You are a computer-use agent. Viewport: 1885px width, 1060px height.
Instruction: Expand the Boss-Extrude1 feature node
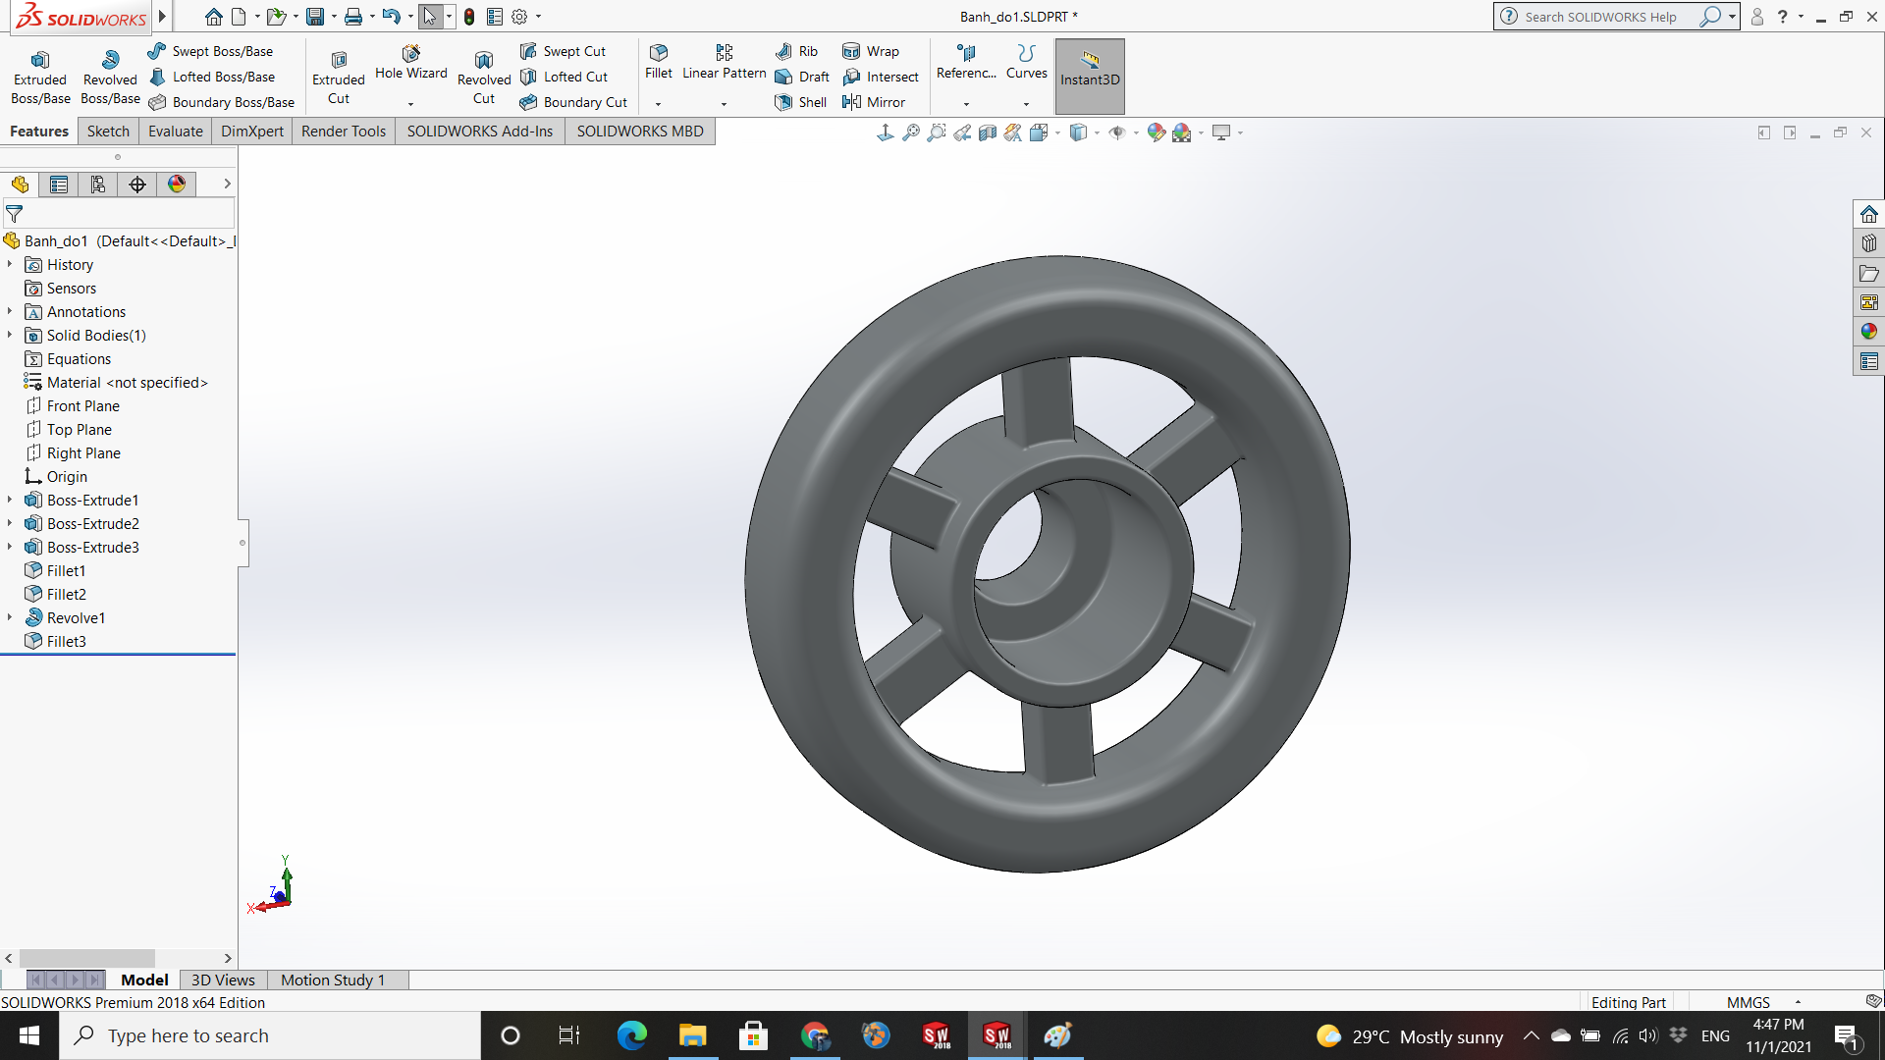coord(10,500)
